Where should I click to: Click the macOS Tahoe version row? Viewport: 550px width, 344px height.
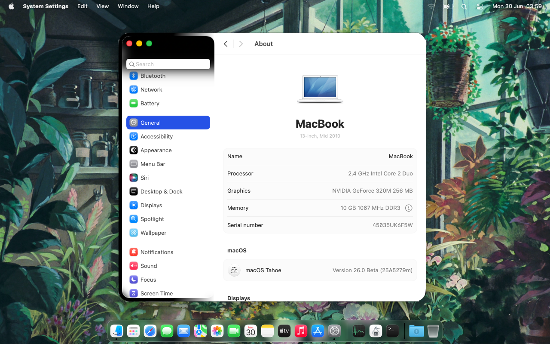tap(320, 270)
